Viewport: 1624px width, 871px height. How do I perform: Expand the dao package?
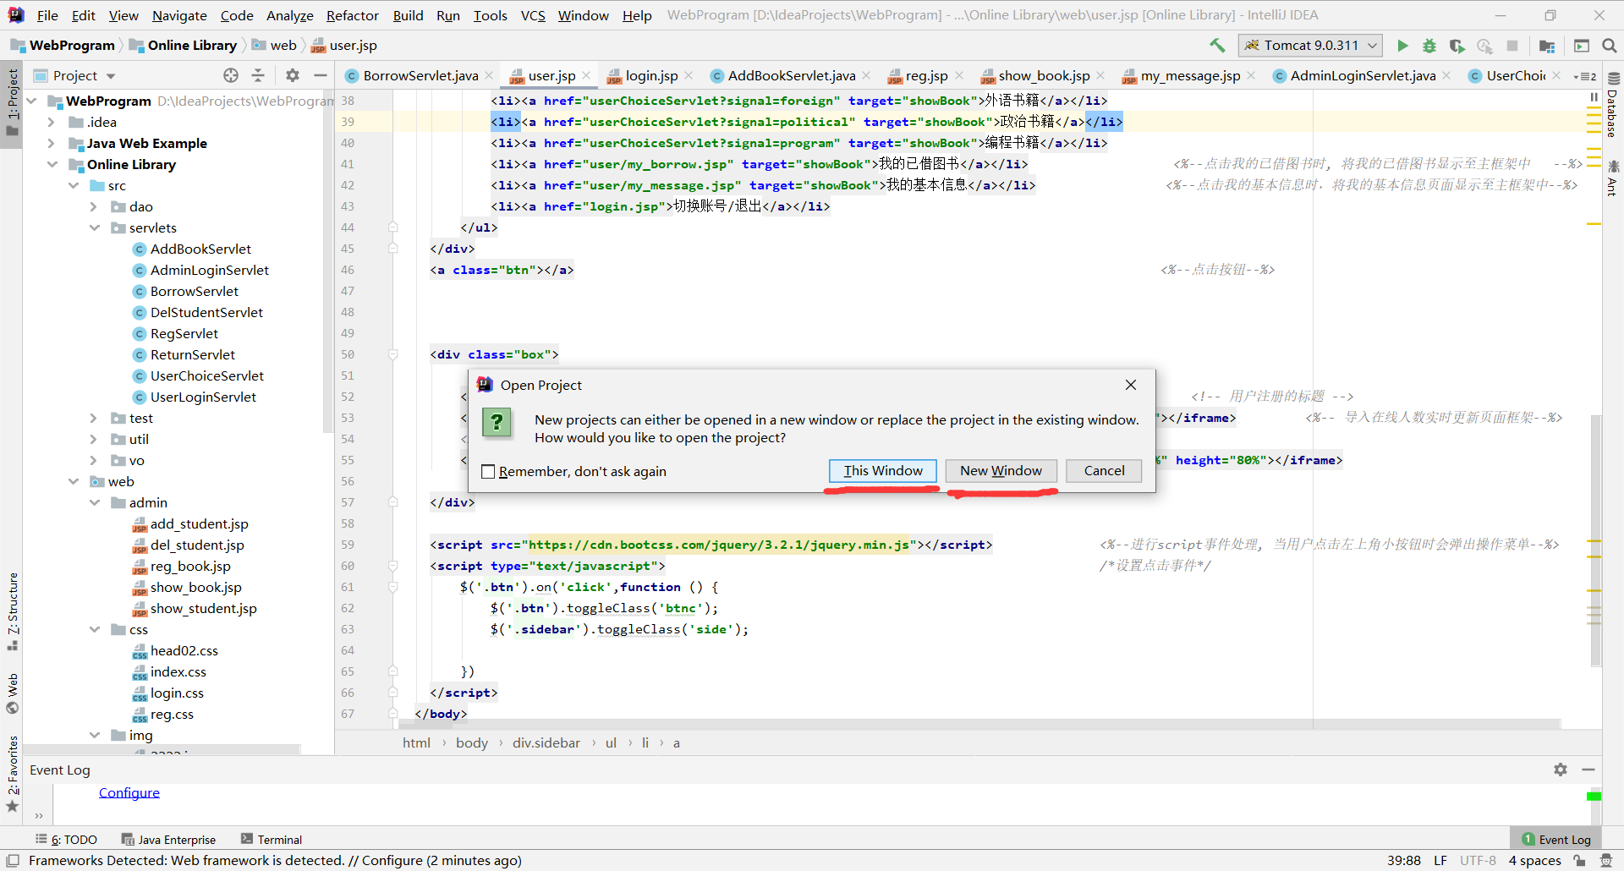click(94, 206)
